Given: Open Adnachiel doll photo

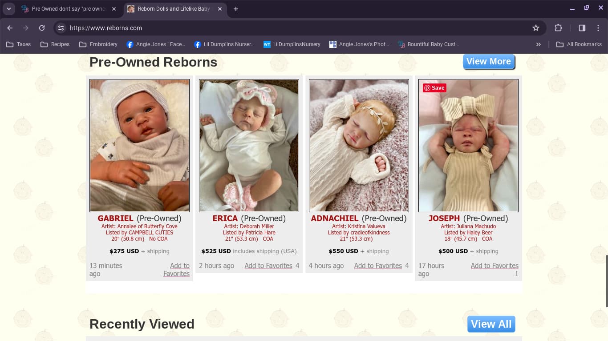Looking at the screenshot, I should point(359,146).
